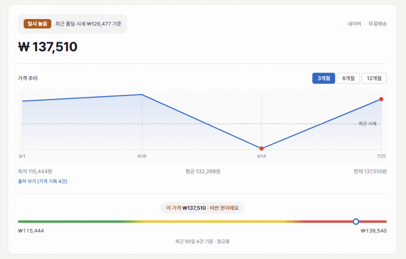Click the 최저 115,444원 statistic

point(35,171)
